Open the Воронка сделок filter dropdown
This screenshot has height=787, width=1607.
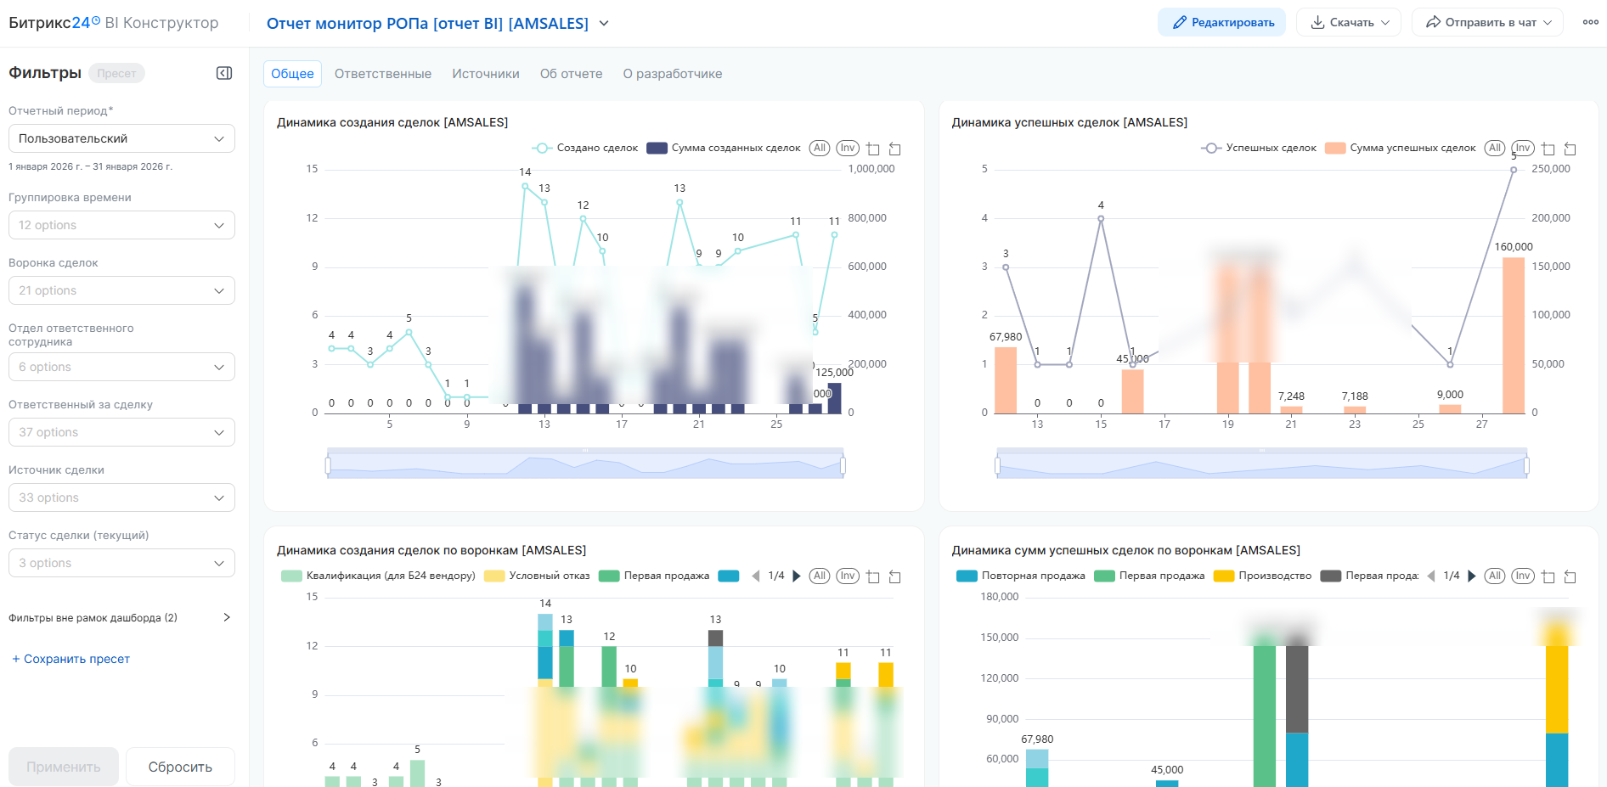[x=121, y=290]
